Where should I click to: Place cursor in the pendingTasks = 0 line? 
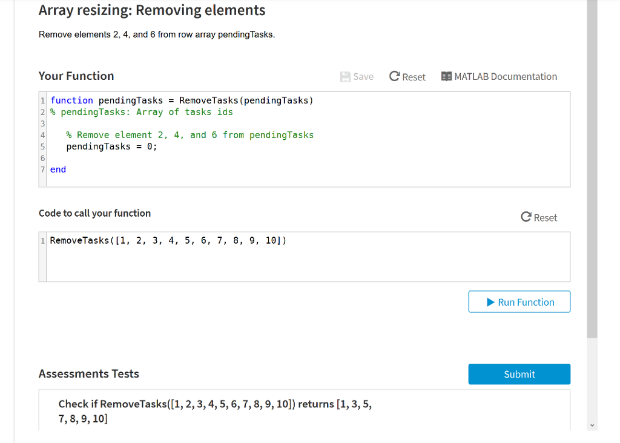click(x=111, y=146)
